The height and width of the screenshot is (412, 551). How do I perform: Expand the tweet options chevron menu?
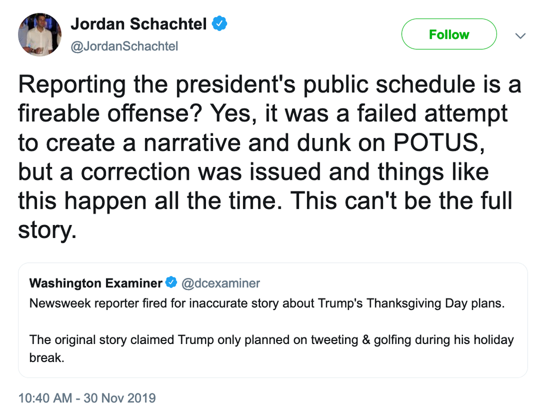[x=521, y=36]
